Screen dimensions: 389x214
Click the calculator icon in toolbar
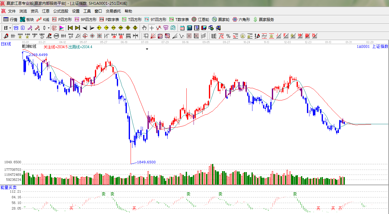[189, 28]
